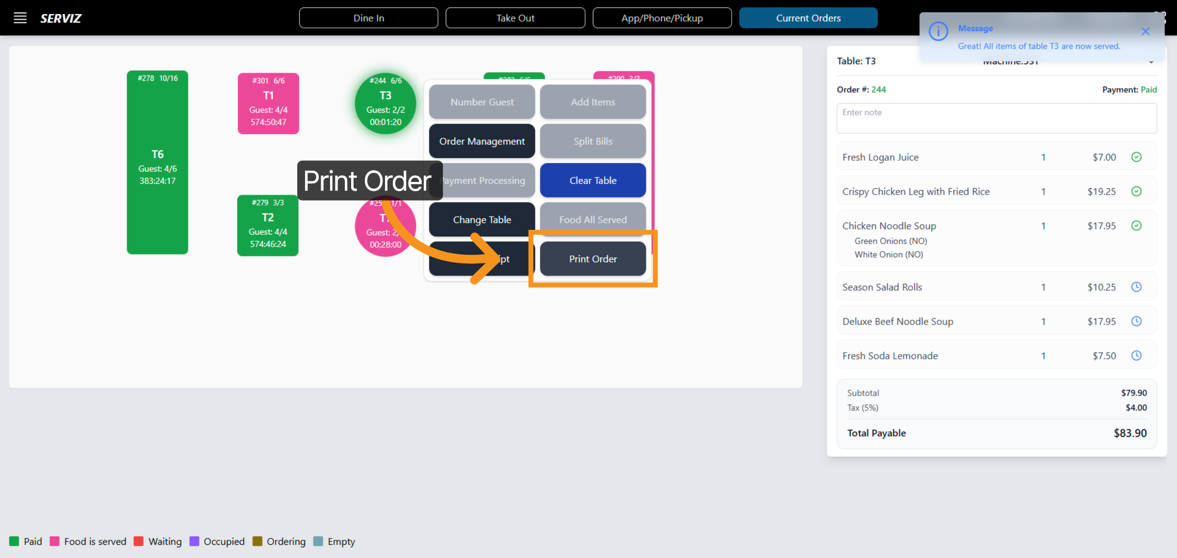Expand order details for Chicken Noodle Soup
The width and height of the screenshot is (1177, 558).
tap(889, 226)
